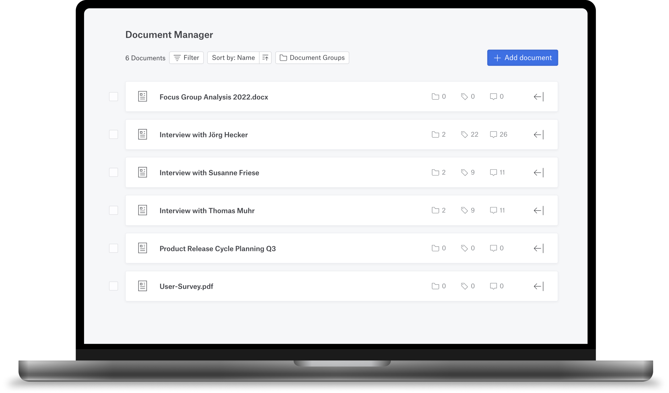This screenshot has width=669, height=393.
Task: Open the Sort by: Name dropdown
Action: point(233,58)
